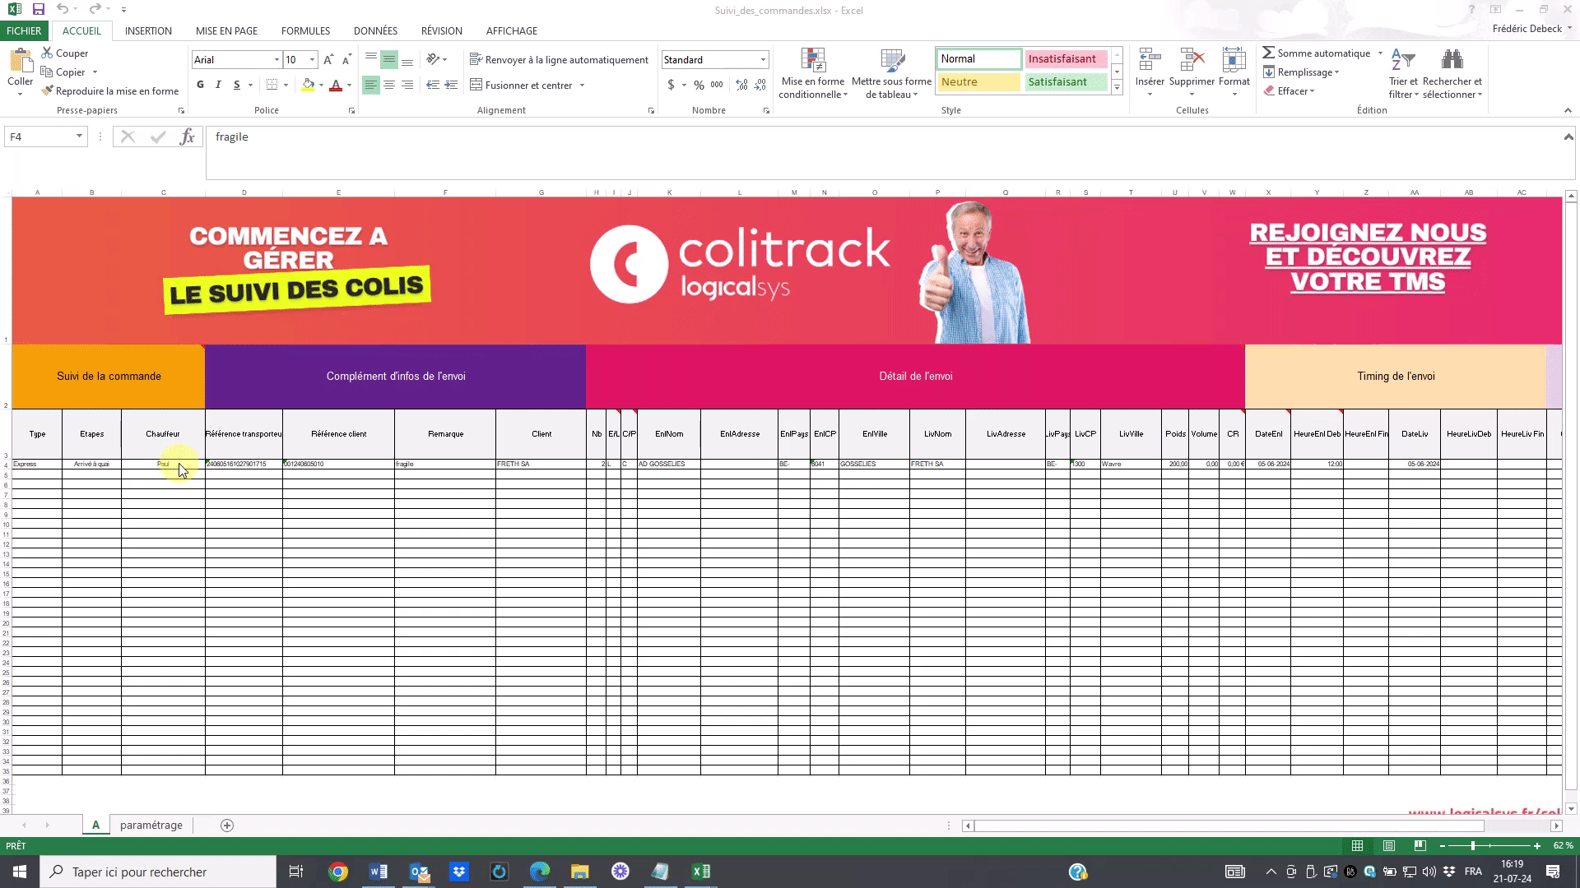Toggle italic formatting I
The image size is (1580, 888).
[x=218, y=85]
